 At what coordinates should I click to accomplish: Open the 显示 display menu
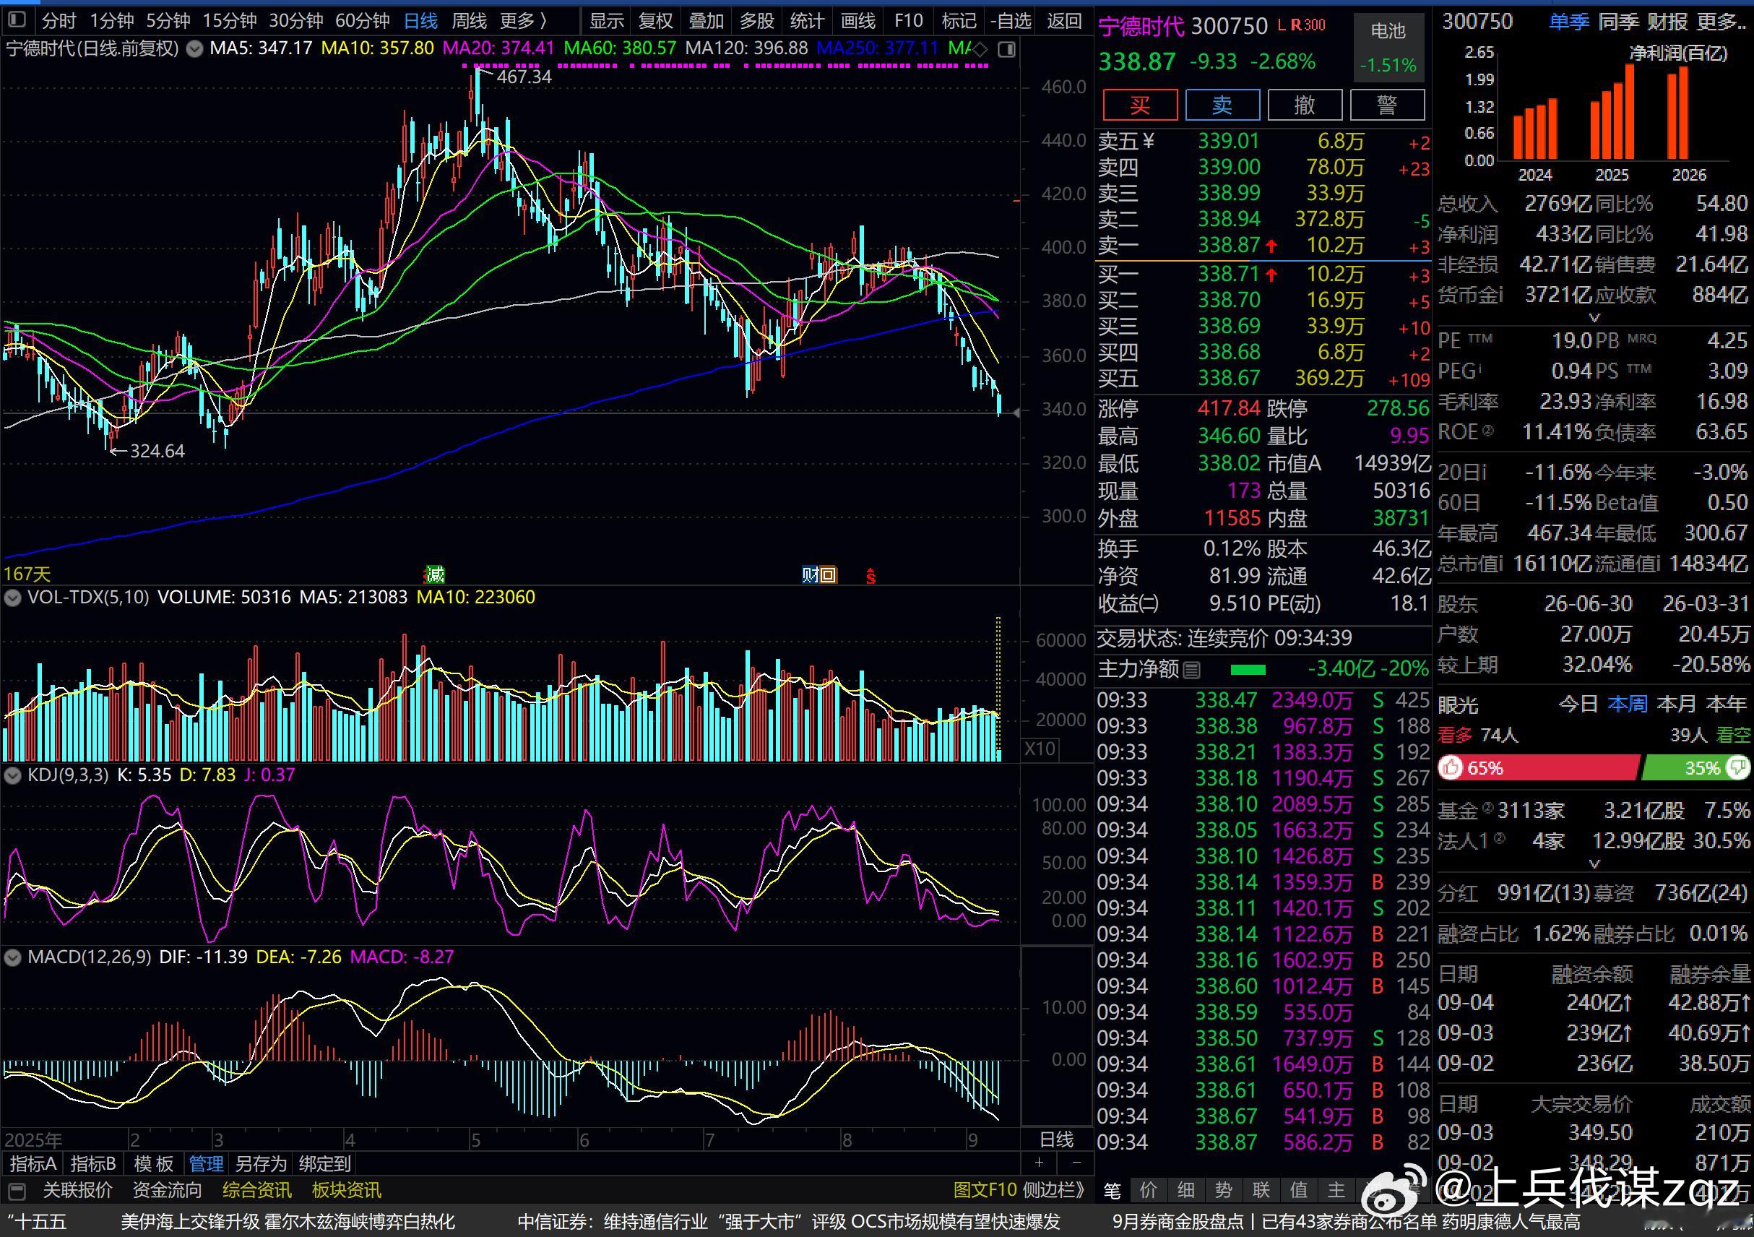click(607, 21)
